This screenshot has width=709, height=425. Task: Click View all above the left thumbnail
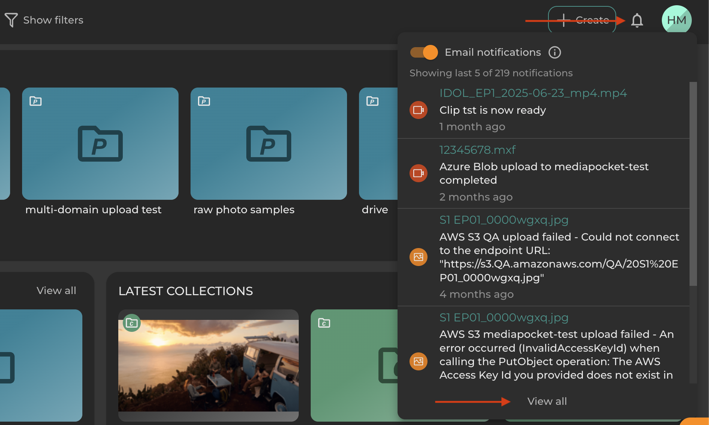coord(56,290)
